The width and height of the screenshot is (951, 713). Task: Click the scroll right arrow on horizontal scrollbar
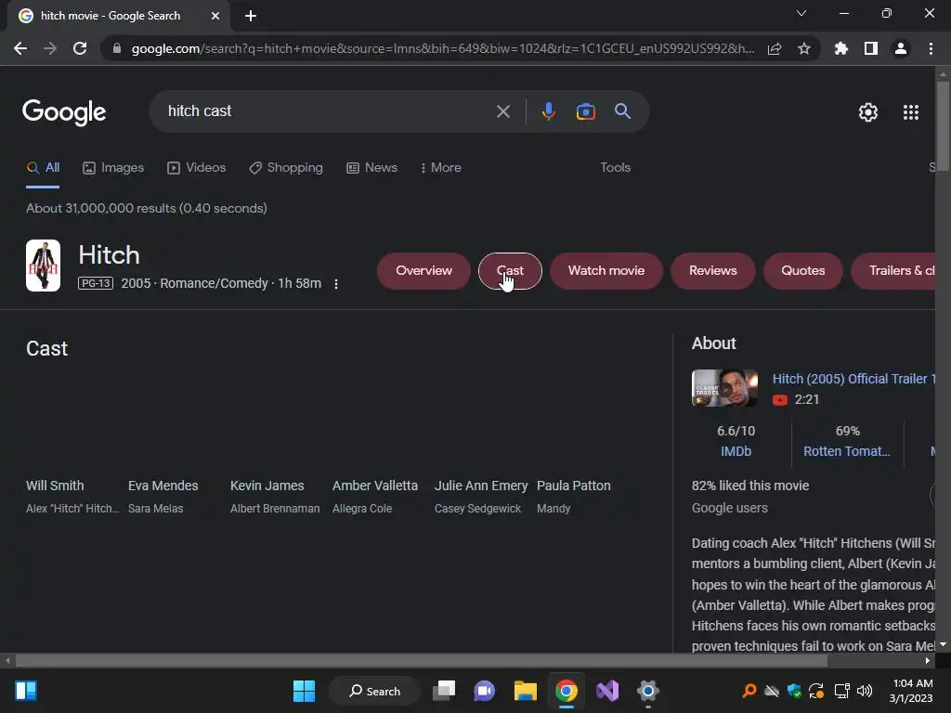(x=928, y=661)
